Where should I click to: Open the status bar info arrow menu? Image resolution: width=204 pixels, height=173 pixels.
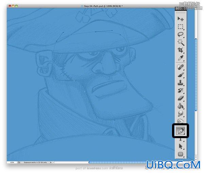click(51, 162)
